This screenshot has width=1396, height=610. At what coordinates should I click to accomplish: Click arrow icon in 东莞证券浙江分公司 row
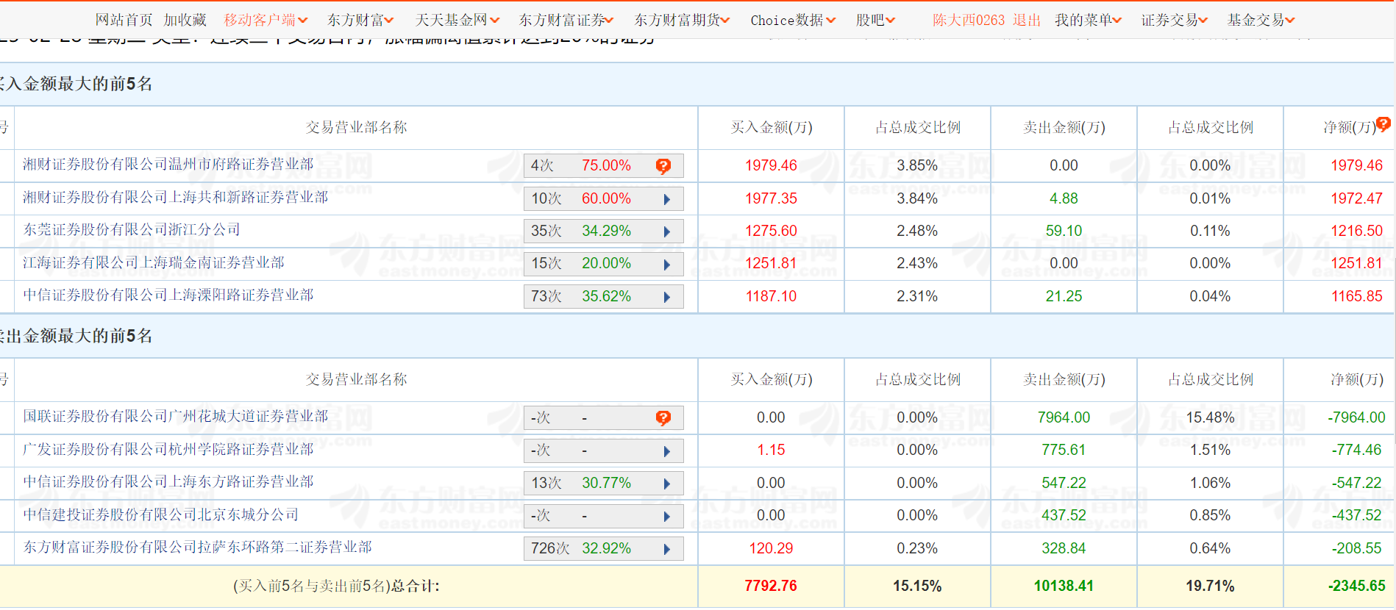coord(666,232)
